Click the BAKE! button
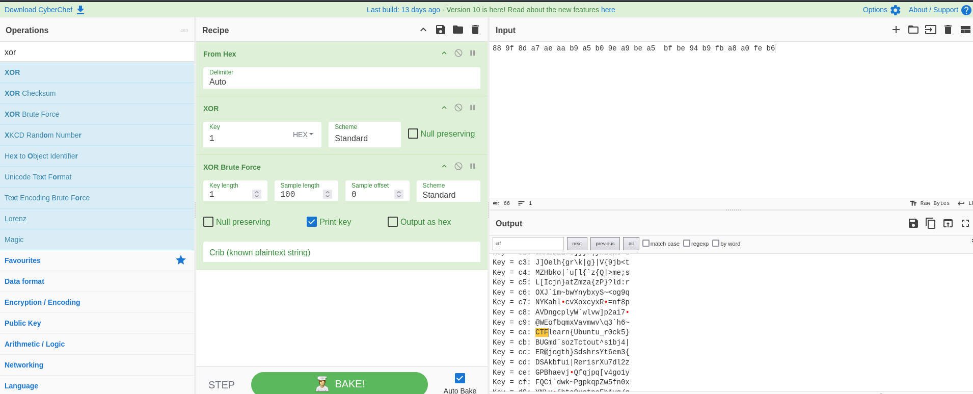Screen dimensions: 973x394 [x=339, y=383]
